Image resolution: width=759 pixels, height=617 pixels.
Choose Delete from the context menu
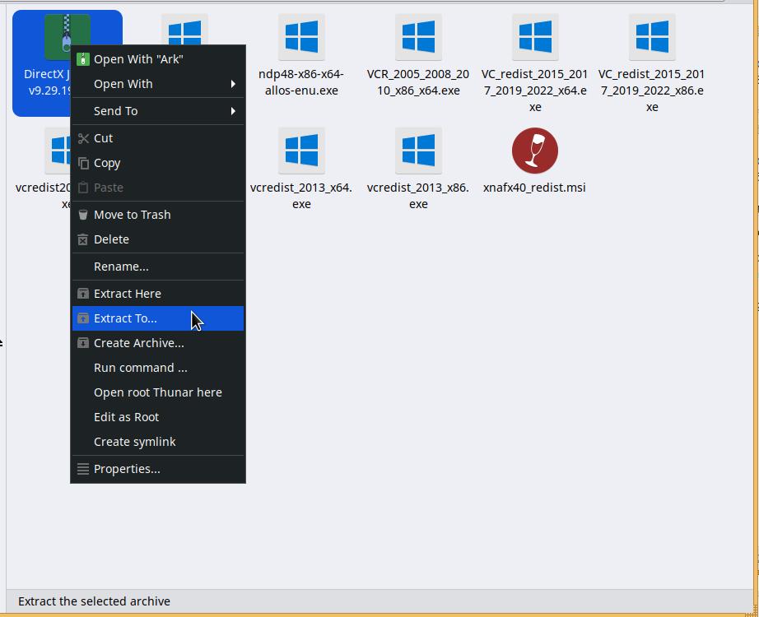point(158,239)
